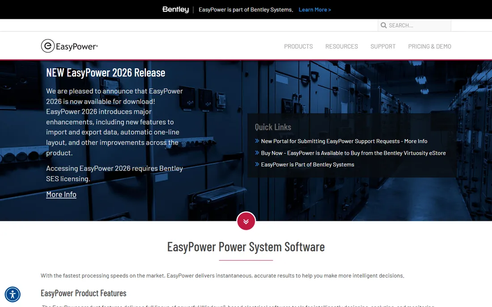Viewport: 492px width, 307px height.
Task: Click 'With the fastest processing speeds' paragraph
Action: point(222,276)
